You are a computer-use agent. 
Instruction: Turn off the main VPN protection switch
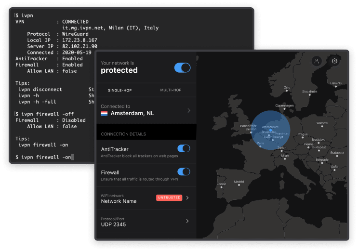[182, 68]
